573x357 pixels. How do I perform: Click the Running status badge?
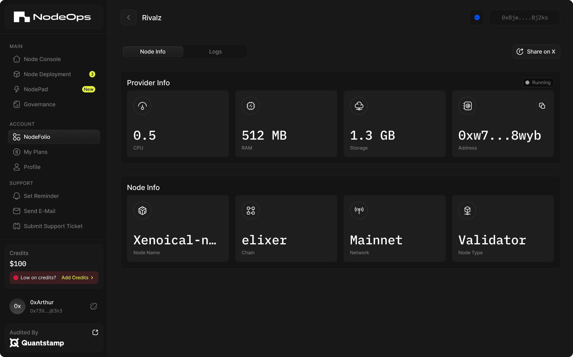pyautogui.click(x=538, y=83)
